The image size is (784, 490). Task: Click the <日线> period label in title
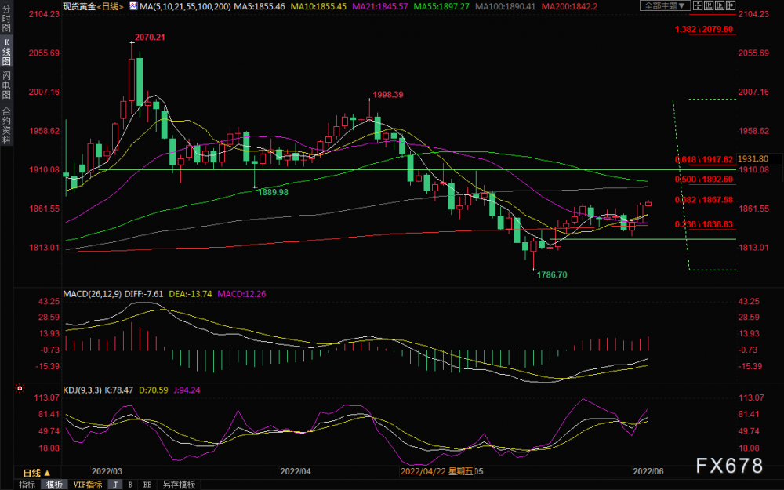110,6
